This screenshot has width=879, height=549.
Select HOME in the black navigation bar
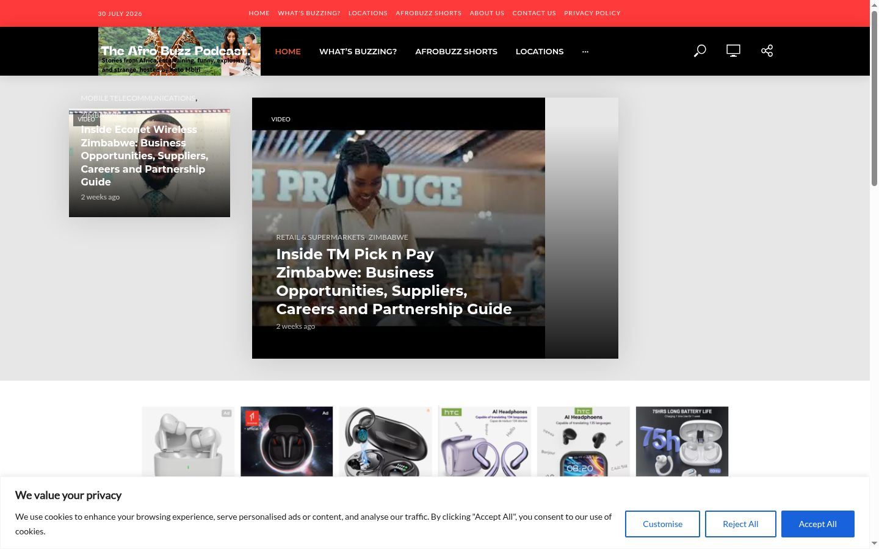point(288,51)
